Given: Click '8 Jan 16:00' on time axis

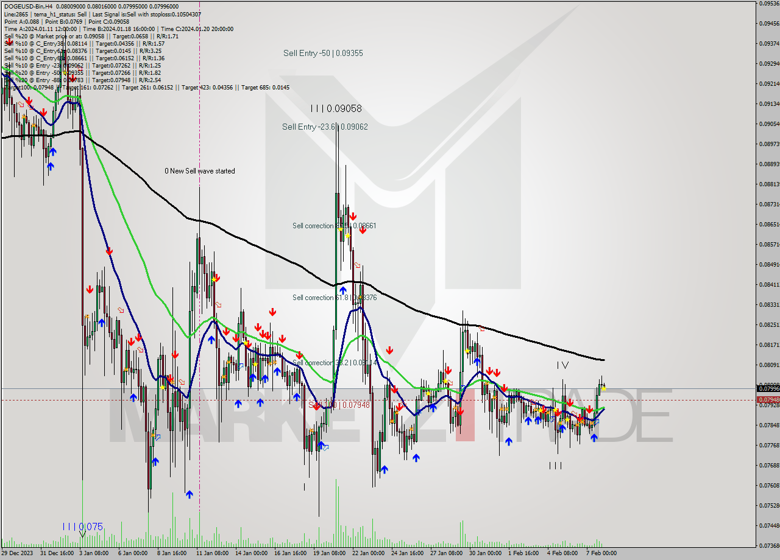Looking at the screenshot, I should 172,553.
